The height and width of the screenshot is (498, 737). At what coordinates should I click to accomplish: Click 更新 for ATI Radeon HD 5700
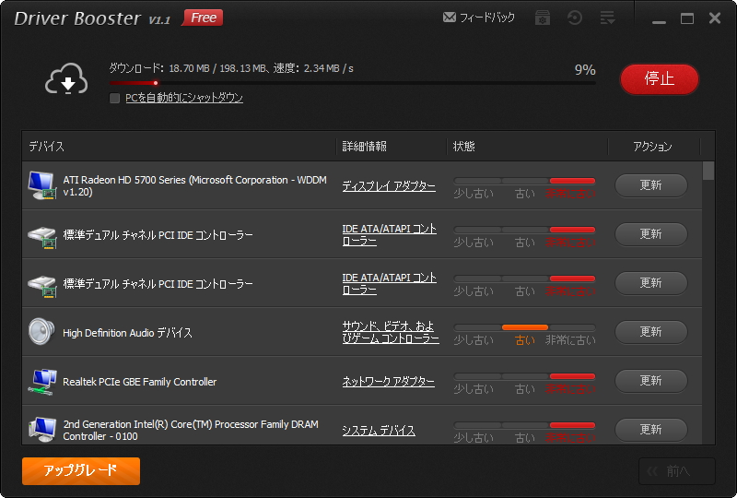651,185
